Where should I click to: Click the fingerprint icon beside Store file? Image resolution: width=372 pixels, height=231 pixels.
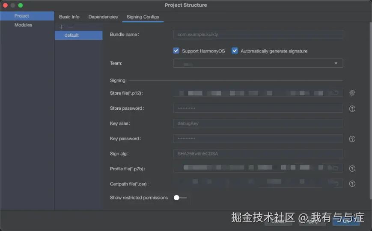pyautogui.click(x=352, y=93)
